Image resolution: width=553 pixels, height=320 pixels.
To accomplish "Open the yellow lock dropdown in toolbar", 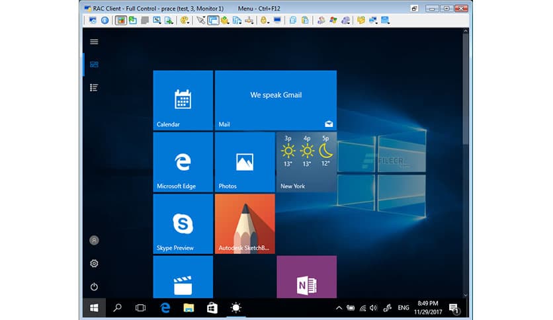I will click(265, 20).
